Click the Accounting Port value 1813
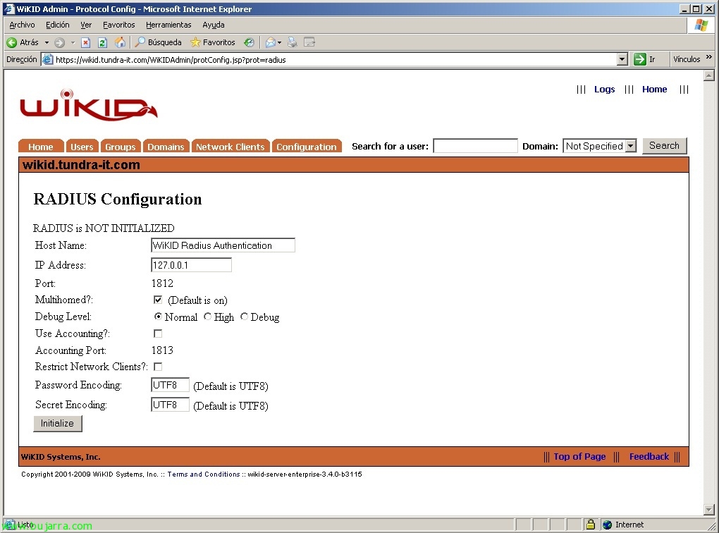 click(162, 350)
